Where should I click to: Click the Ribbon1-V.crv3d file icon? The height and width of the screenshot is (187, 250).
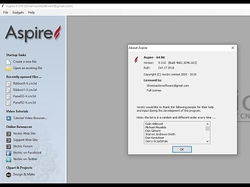click(x=8, y=90)
